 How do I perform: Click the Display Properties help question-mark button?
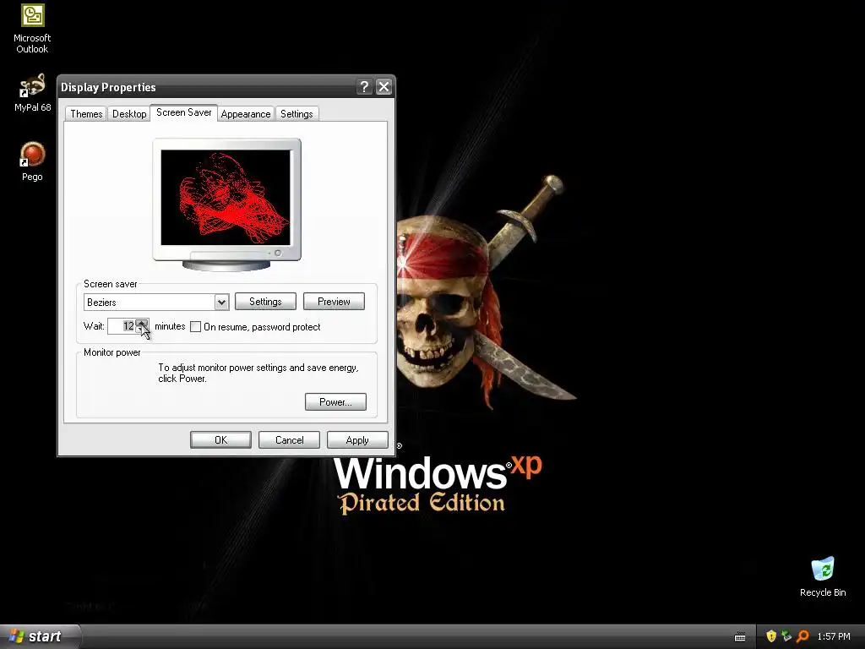[x=364, y=87]
